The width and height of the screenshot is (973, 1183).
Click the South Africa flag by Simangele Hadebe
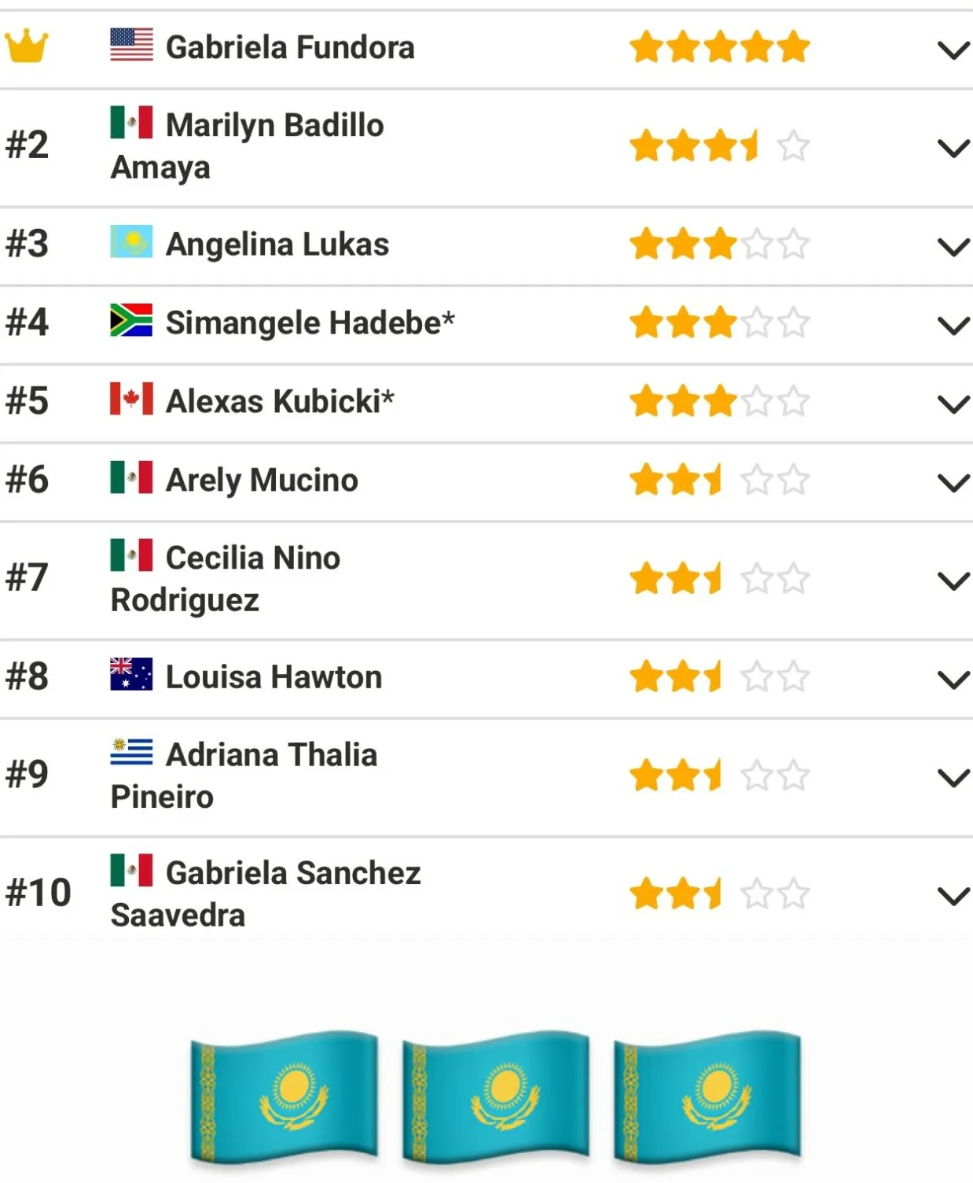click(131, 319)
